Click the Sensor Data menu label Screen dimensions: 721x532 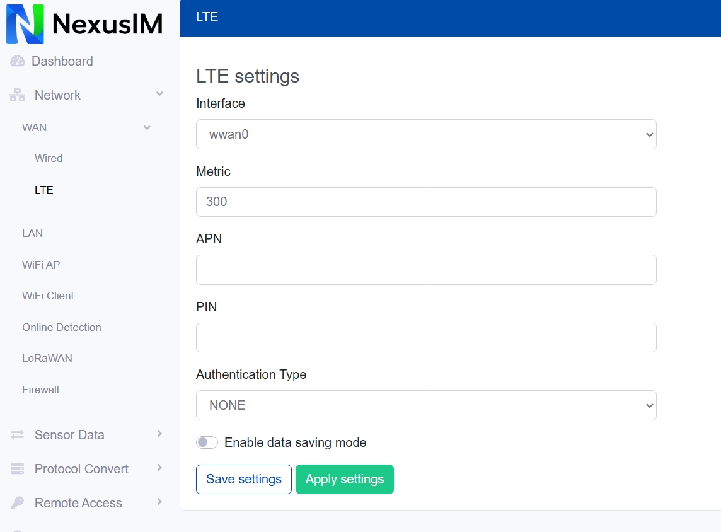(69, 435)
